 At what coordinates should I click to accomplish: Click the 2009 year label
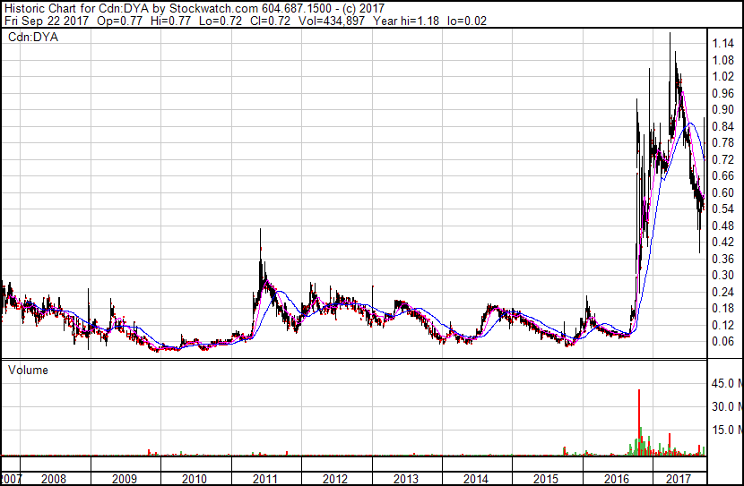pyautogui.click(x=125, y=479)
